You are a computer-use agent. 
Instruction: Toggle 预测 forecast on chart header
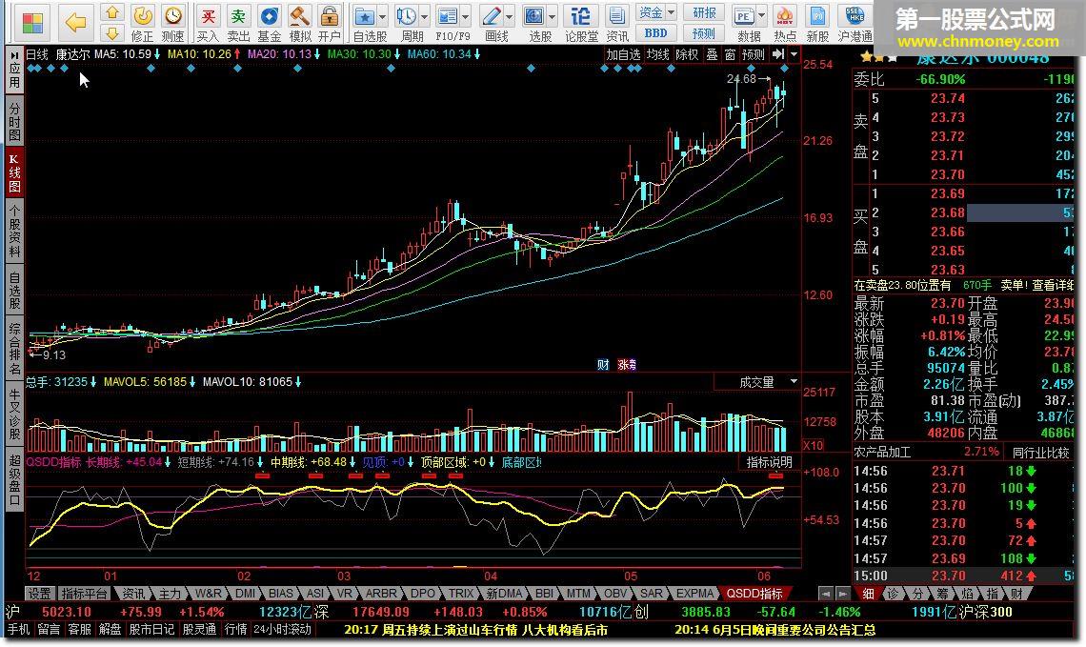pyautogui.click(x=753, y=54)
